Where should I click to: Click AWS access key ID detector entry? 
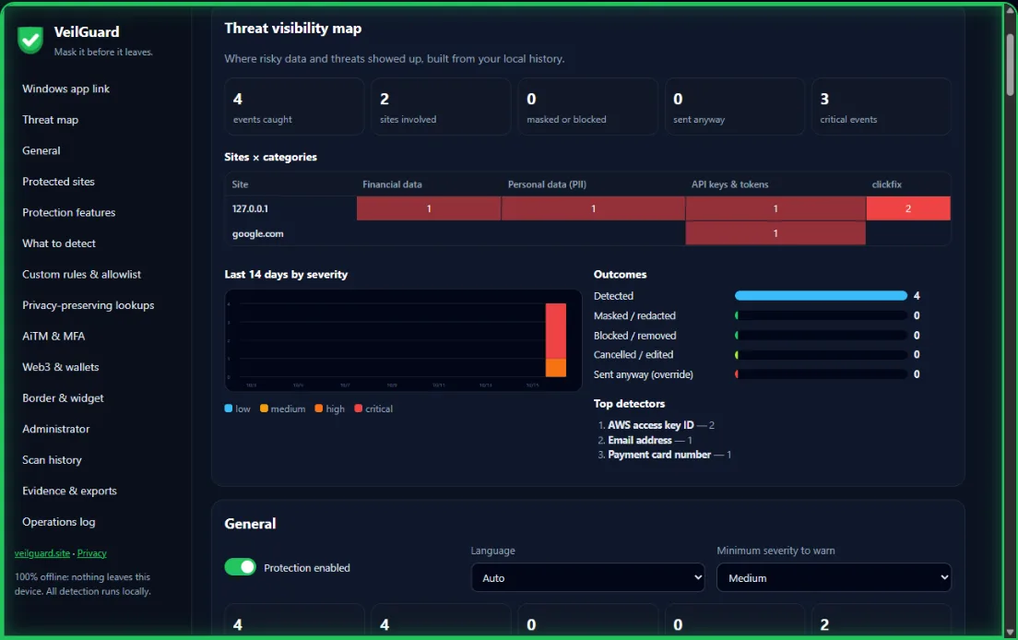click(x=660, y=425)
